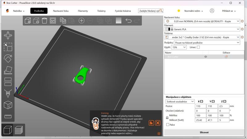Click the Velikost Z value field

(224, 120)
